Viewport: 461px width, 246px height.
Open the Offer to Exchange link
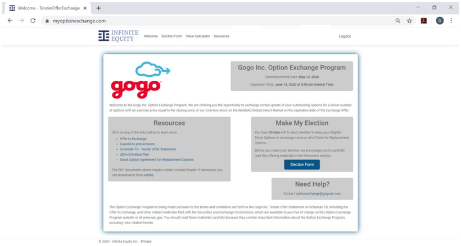point(133,138)
